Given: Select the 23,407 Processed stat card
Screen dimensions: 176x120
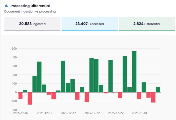Looking at the screenshot, I should pyautogui.click(x=90, y=24).
